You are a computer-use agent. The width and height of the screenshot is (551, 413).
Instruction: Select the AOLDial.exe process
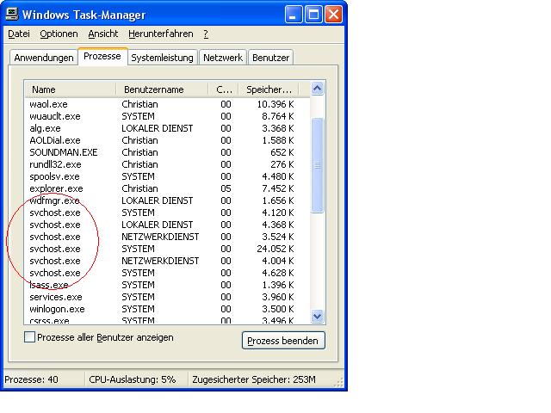(x=167, y=140)
